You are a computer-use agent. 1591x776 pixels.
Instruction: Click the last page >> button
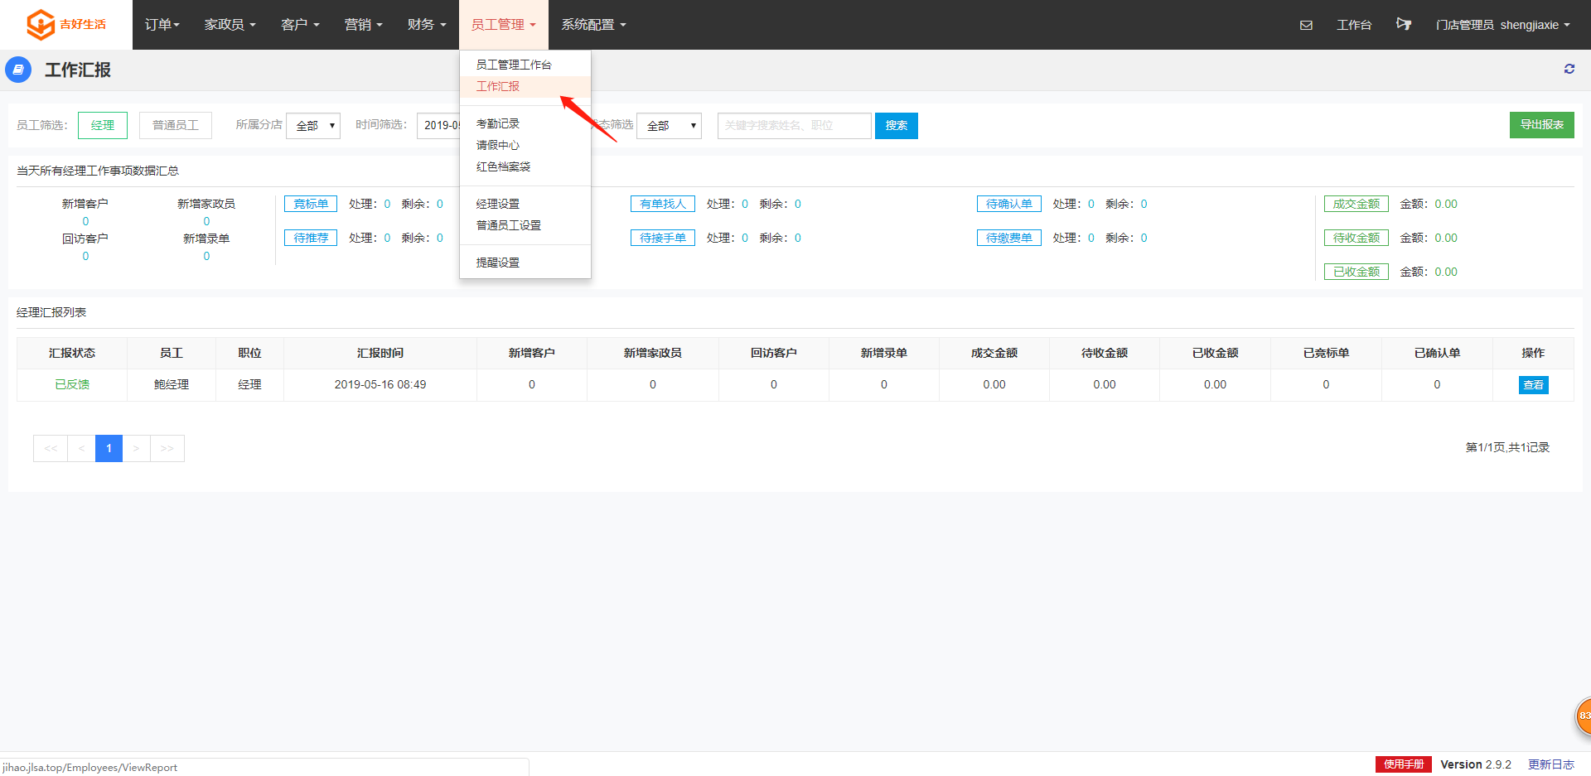(167, 448)
